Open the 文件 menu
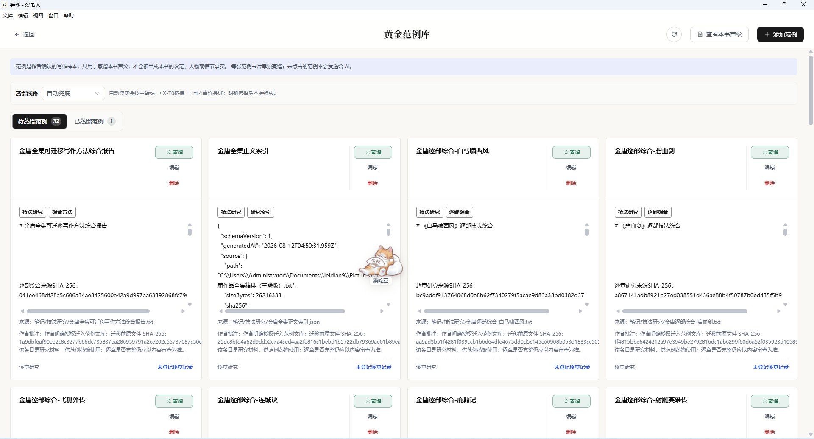 click(x=8, y=16)
